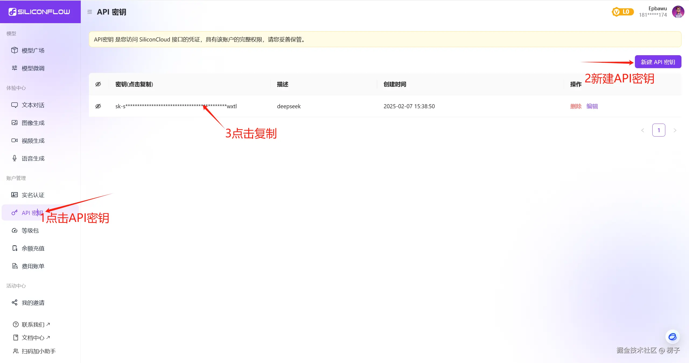Go to previous page of keys

point(643,130)
